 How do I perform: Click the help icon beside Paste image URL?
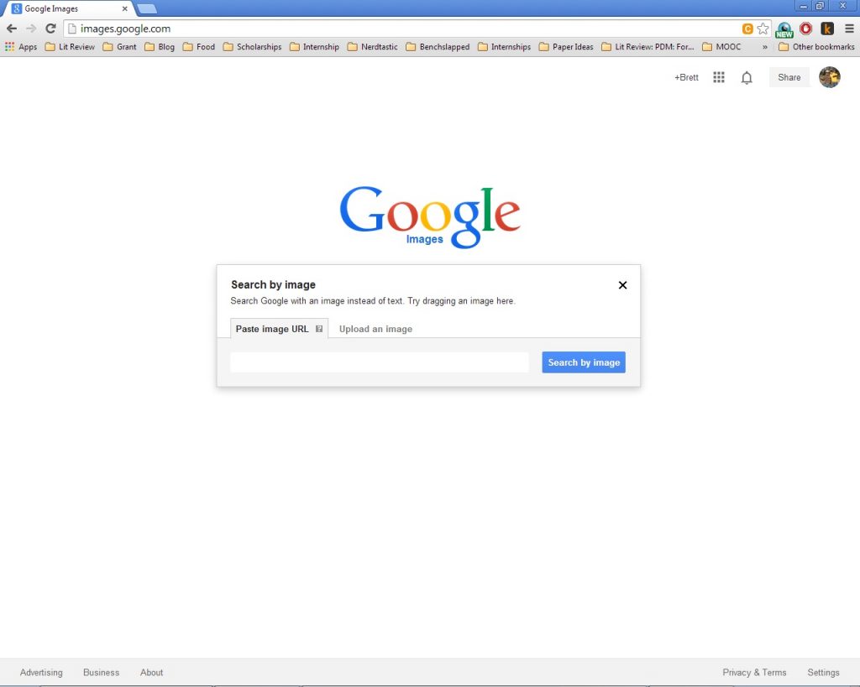pyautogui.click(x=319, y=329)
